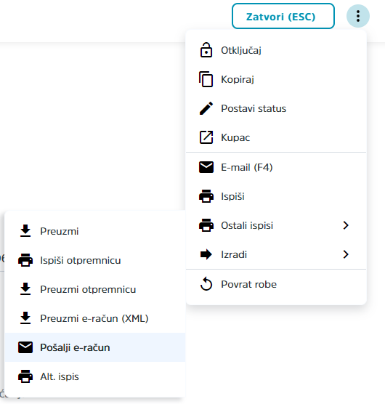This screenshot has width=385, height=404.
Task: Click the copy icon beside Kopiraj
Action: click(x=206, y=79)
